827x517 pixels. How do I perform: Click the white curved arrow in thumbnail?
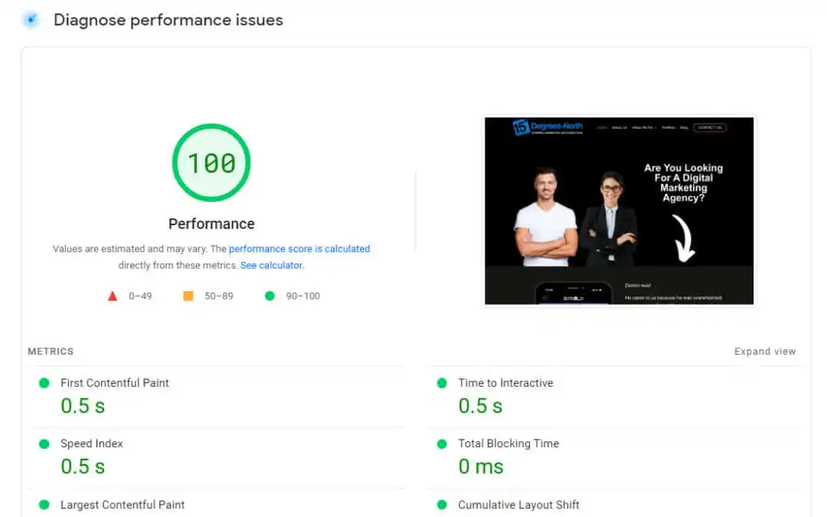(684, 238)
